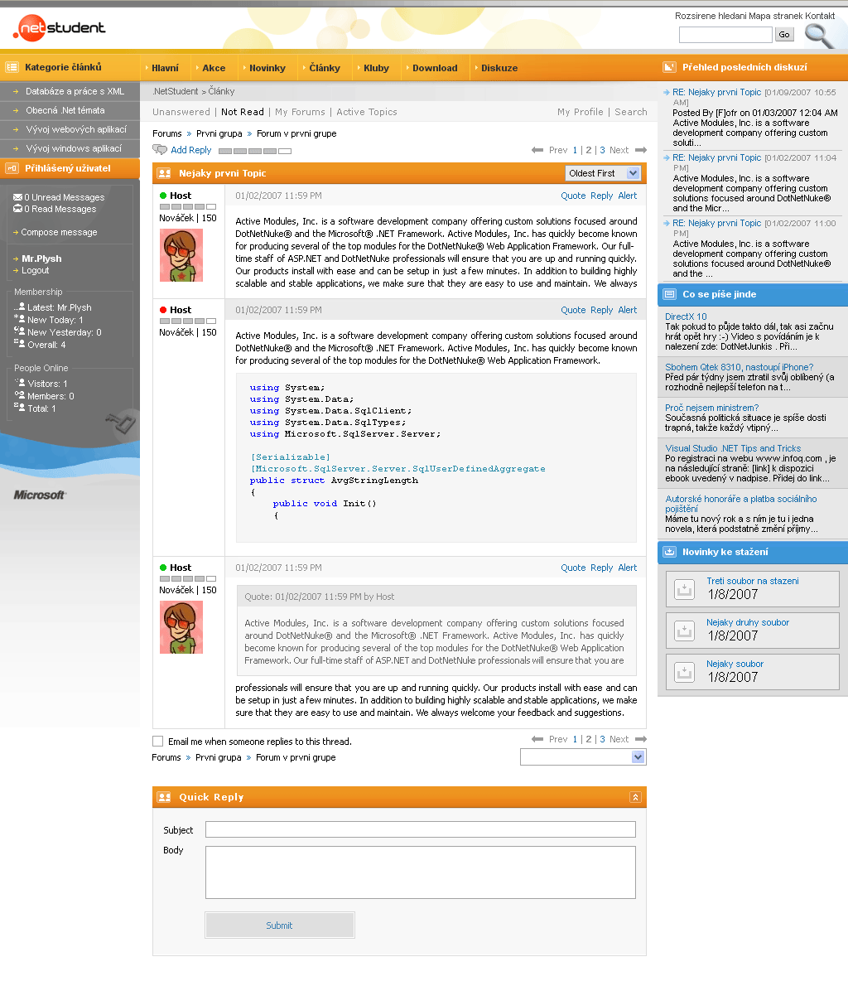Open My Forums link
Viewport: 848px width, 981px height.
(300, 112)
